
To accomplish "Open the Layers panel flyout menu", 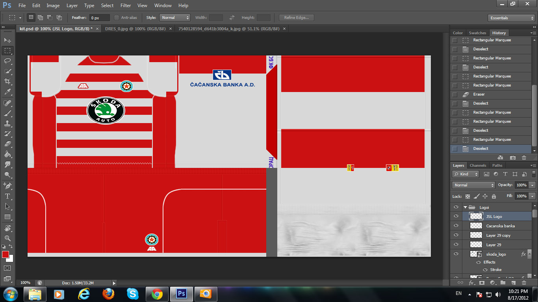I will point(532,166).
